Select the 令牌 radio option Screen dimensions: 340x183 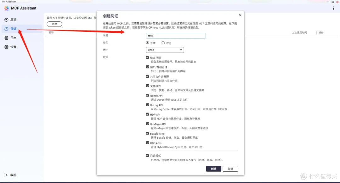(147, 43)
